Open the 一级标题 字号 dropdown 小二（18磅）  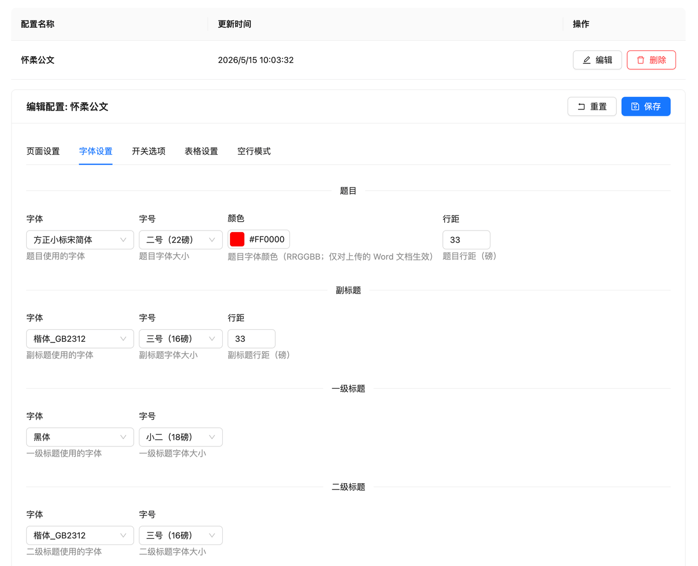click(181, 437)
